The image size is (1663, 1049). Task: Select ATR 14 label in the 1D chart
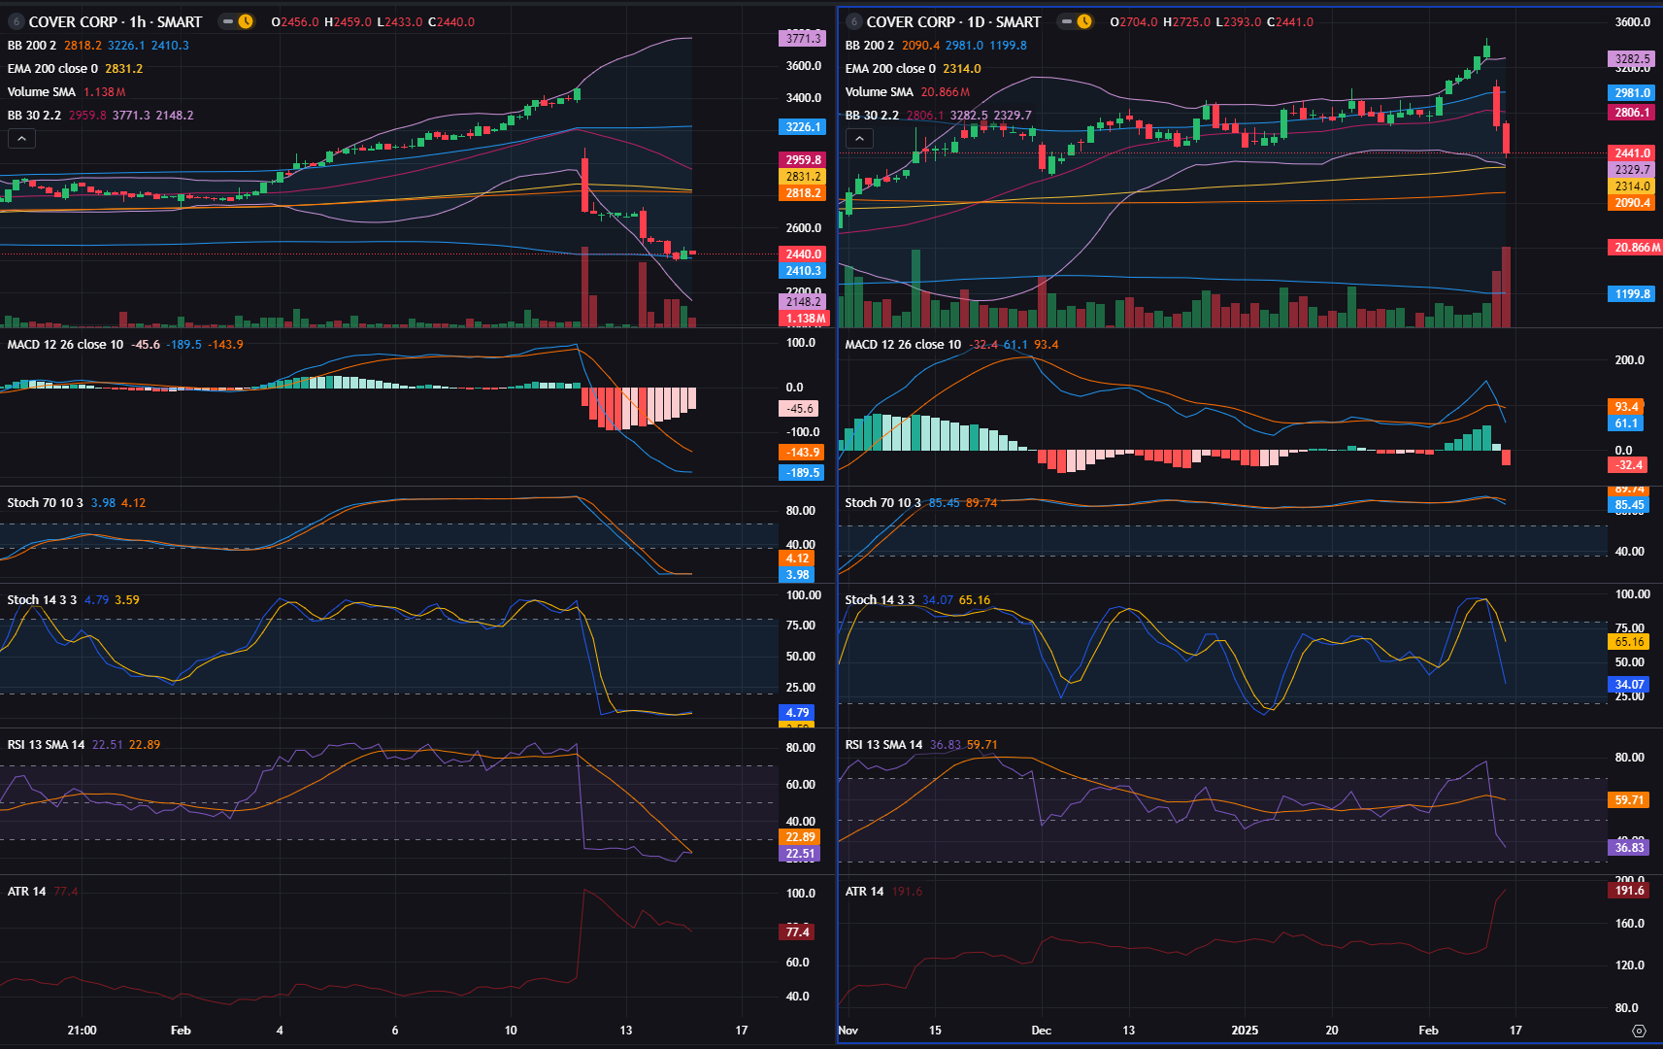tap(864, 892)
